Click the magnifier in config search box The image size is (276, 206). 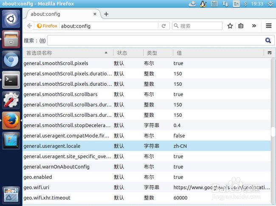point(268,40)
